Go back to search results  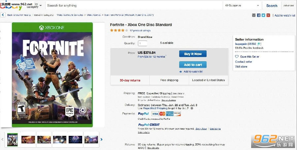18,15
